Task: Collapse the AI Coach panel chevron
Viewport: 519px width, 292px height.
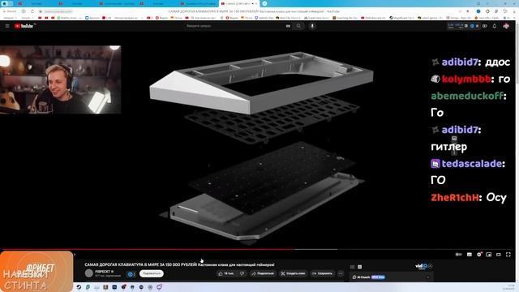Action: pyautogui.click(x=428, y=277)
